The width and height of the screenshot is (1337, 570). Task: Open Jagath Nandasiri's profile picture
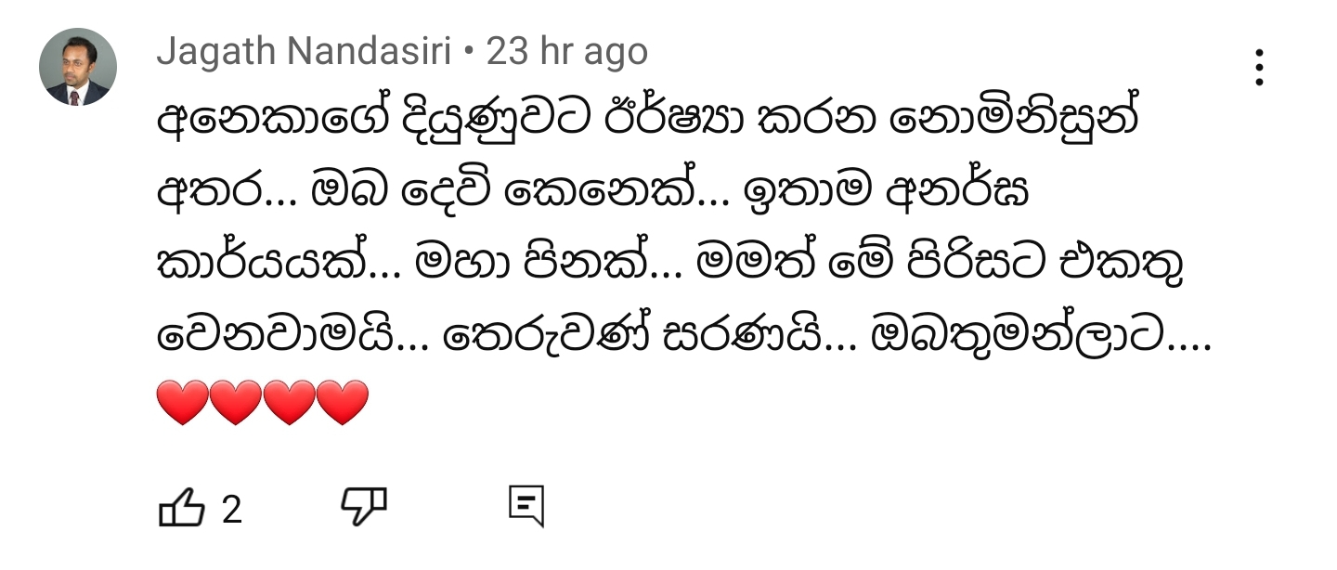(77, 67)
